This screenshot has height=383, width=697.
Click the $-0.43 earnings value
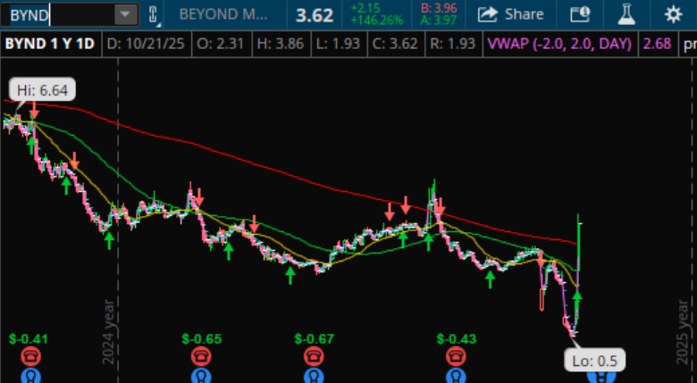click(456, 339)
